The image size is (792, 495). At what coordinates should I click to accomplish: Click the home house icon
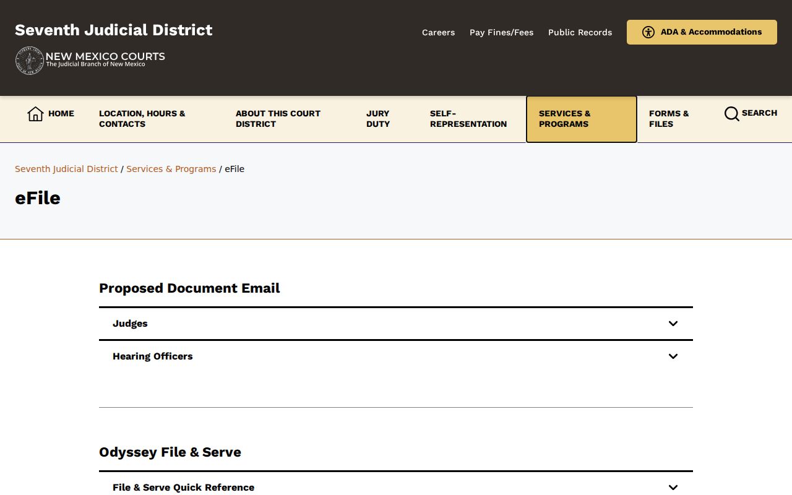[35, 114]
